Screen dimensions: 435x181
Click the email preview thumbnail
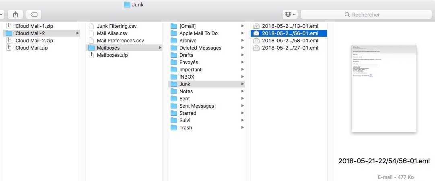click(x=384, y=88)
